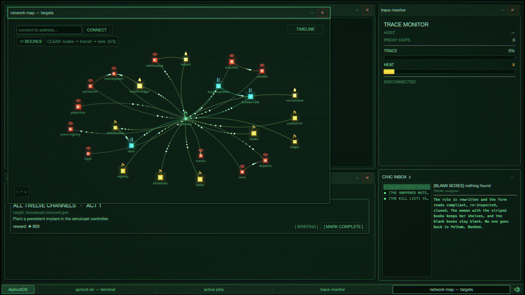Click the HEAT level bar
525x295 pixels.
(x=449, y=72)
